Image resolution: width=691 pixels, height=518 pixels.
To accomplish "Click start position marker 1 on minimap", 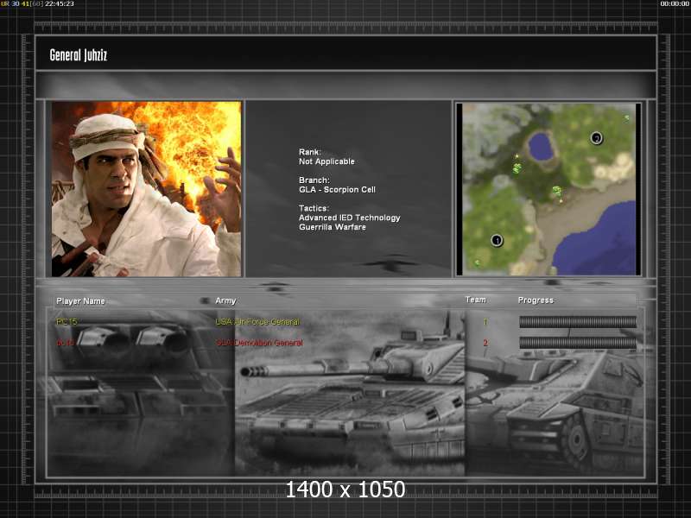I will 497,241.
